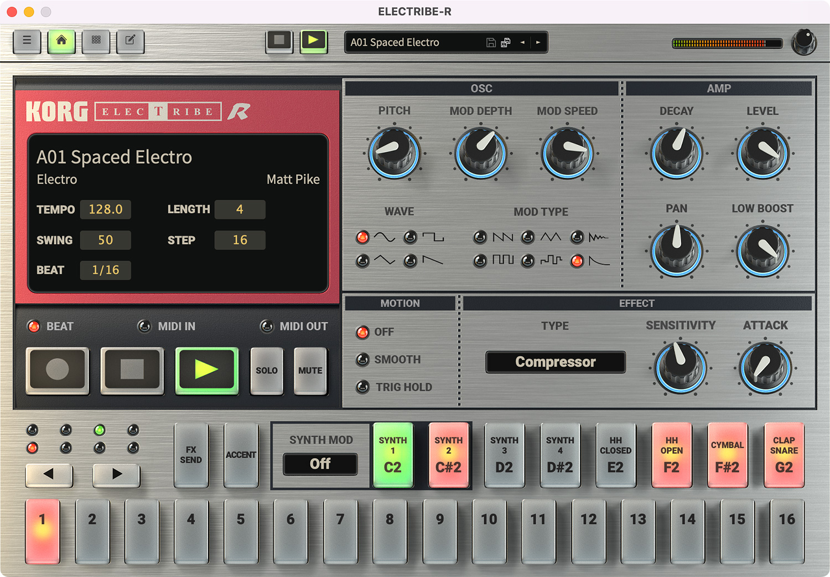Viewport: 830px width, 577px height.
Task: Set MOTION to OFF
Action: (363, 332)
